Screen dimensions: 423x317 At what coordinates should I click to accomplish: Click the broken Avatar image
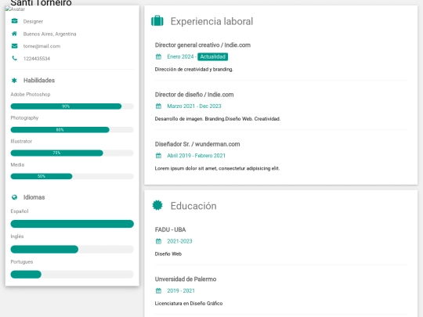(15, 9)
